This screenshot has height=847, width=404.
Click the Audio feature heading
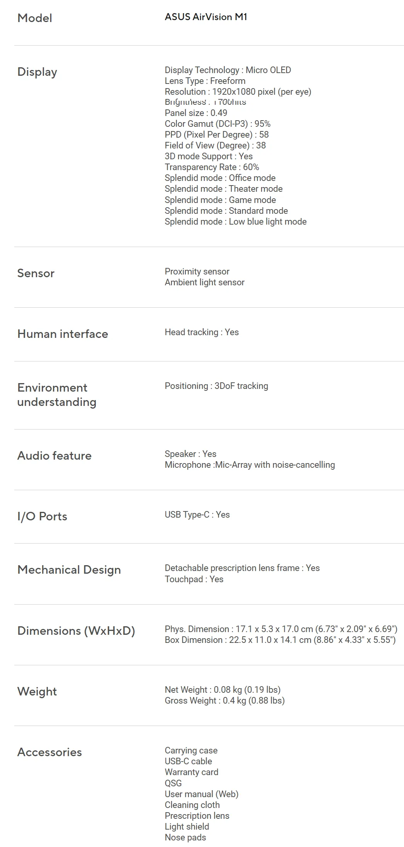(54, 456)
